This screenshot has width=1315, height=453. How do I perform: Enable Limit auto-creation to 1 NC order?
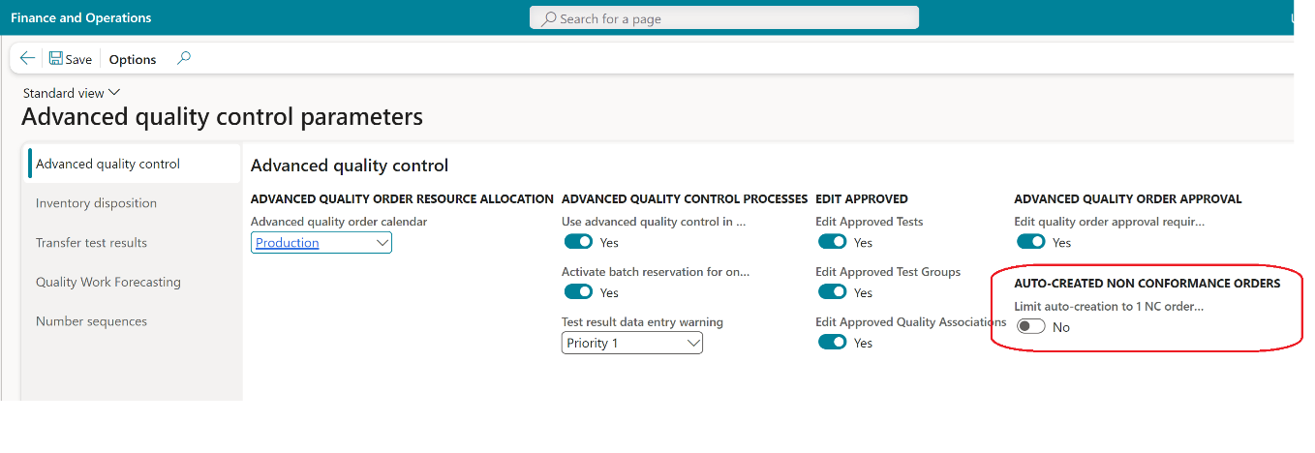(1031, 327)
